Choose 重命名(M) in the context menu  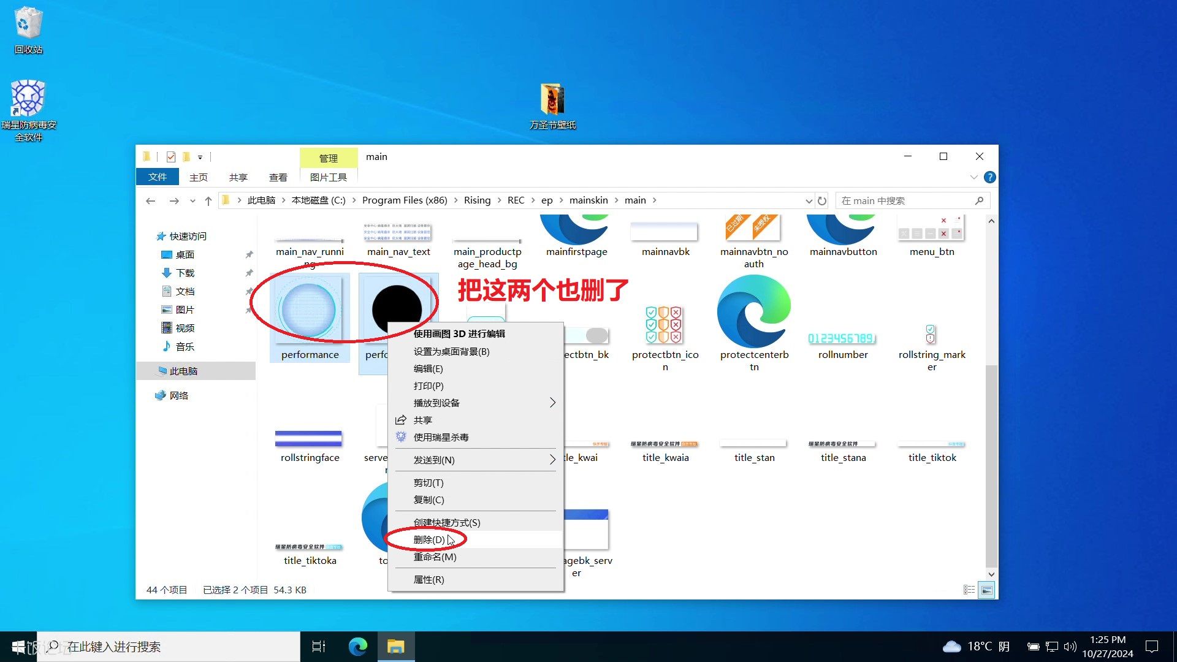(476, 557)
